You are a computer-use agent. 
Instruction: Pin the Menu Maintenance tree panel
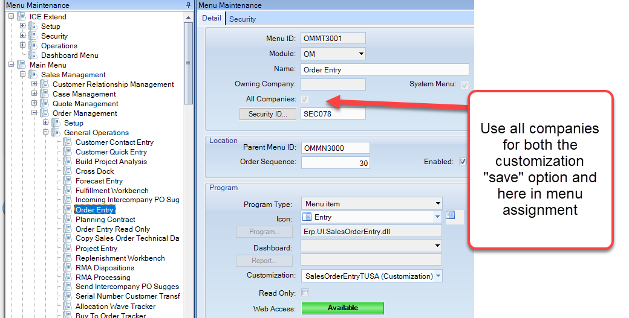pyautogui.click(x=188, y=5)
